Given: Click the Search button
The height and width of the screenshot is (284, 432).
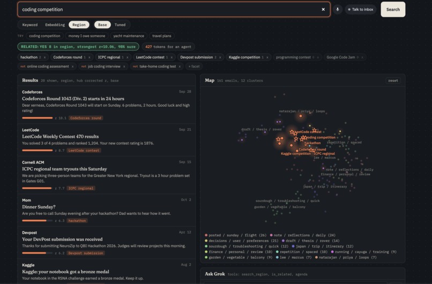Looking at the screenshot, I should (393, 9).
